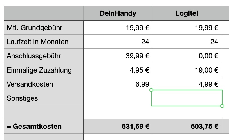The image size is (229, 140).
Task: Click the Laufzeit in Monaten row label
Action: (44, 42)
